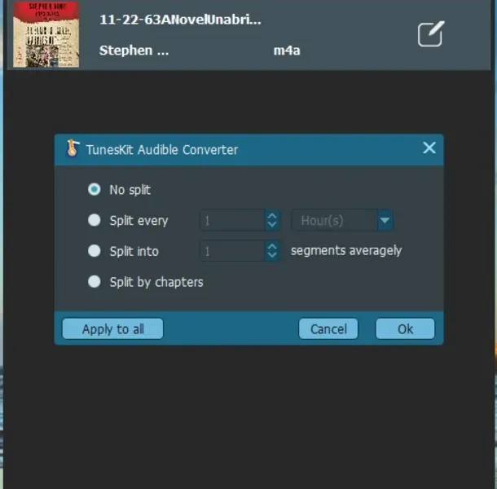
Task: Select the Split by chapters radio option
Action: coord(95,282)
